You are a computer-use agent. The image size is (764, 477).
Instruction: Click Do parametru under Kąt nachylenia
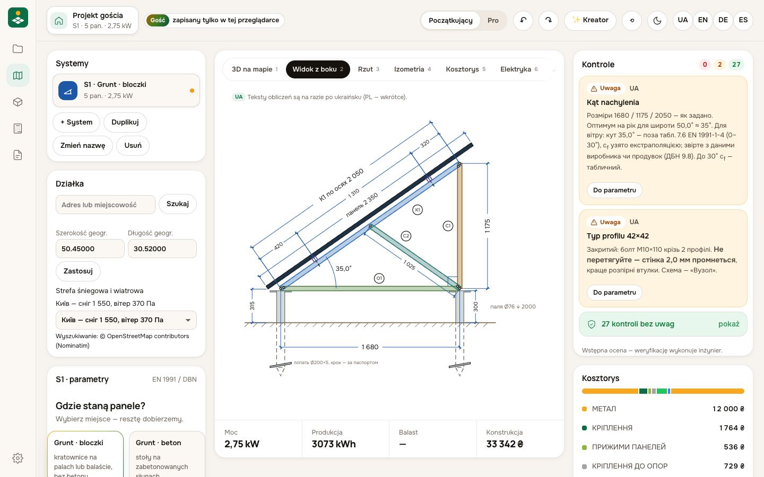click(614, 190)
